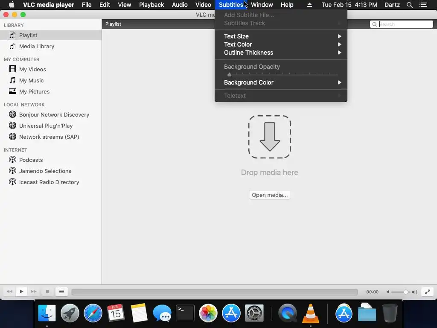Viewport: 437px width, 328px height.
Task: Open the Playlist sidebar item
Action: 51,35
